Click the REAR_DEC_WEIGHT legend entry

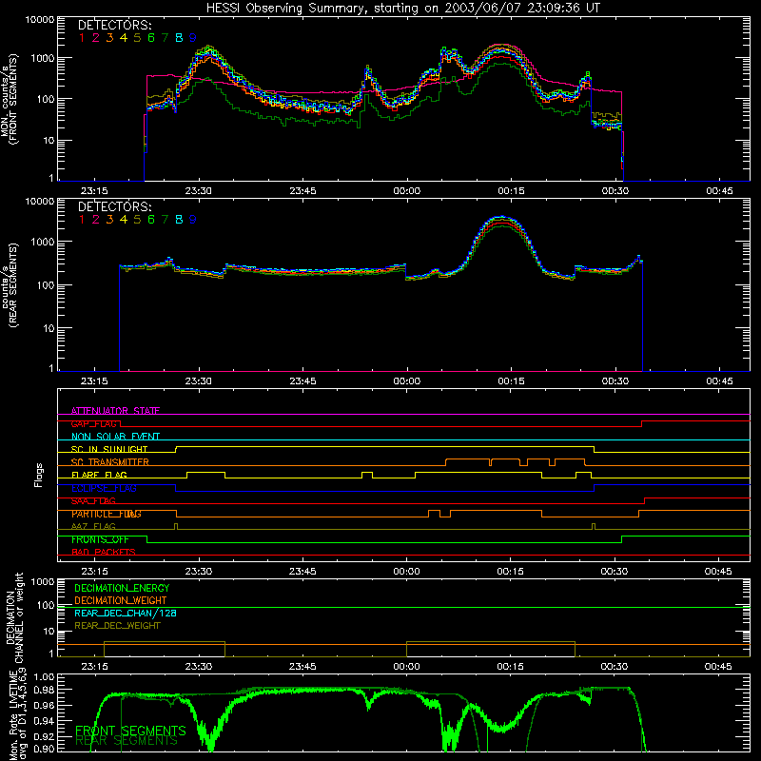click(x=117, y=626)
